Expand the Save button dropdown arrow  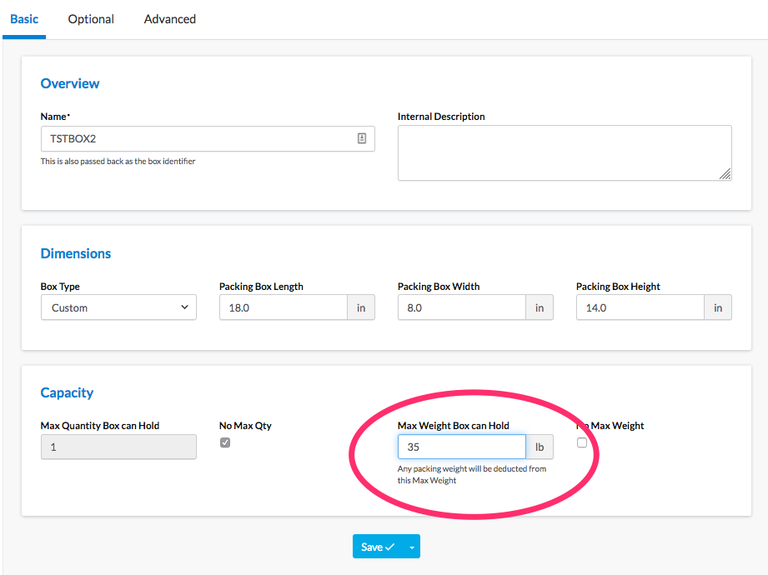tap(411, 547)
